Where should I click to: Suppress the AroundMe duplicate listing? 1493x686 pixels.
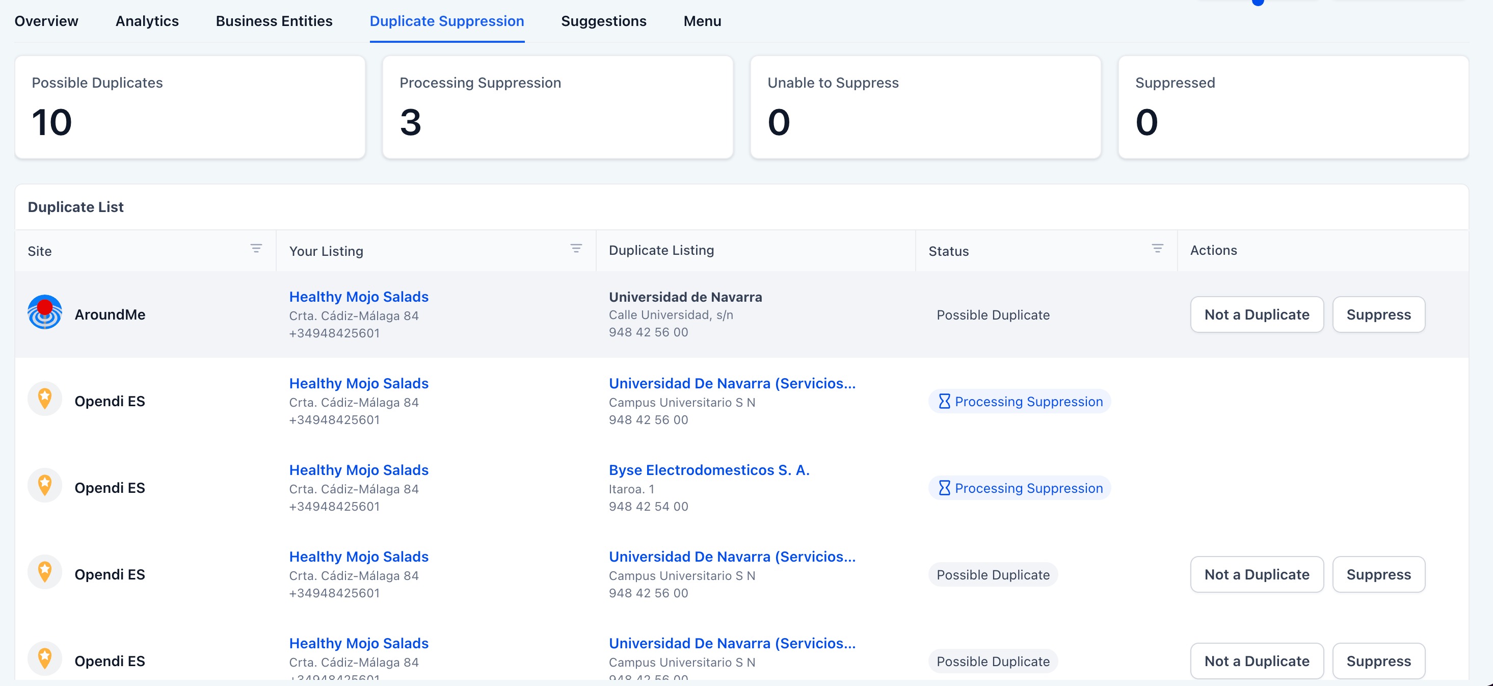[1378, 314]
